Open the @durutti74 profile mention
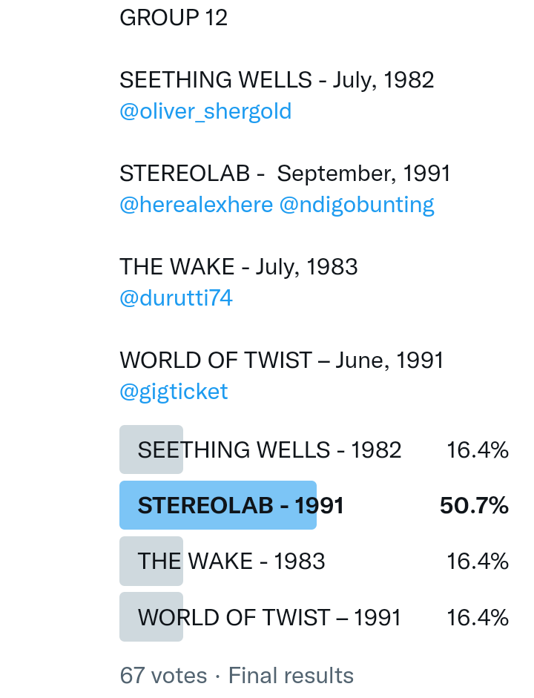Viewport: 534px width, 698px height. point(176,298)
